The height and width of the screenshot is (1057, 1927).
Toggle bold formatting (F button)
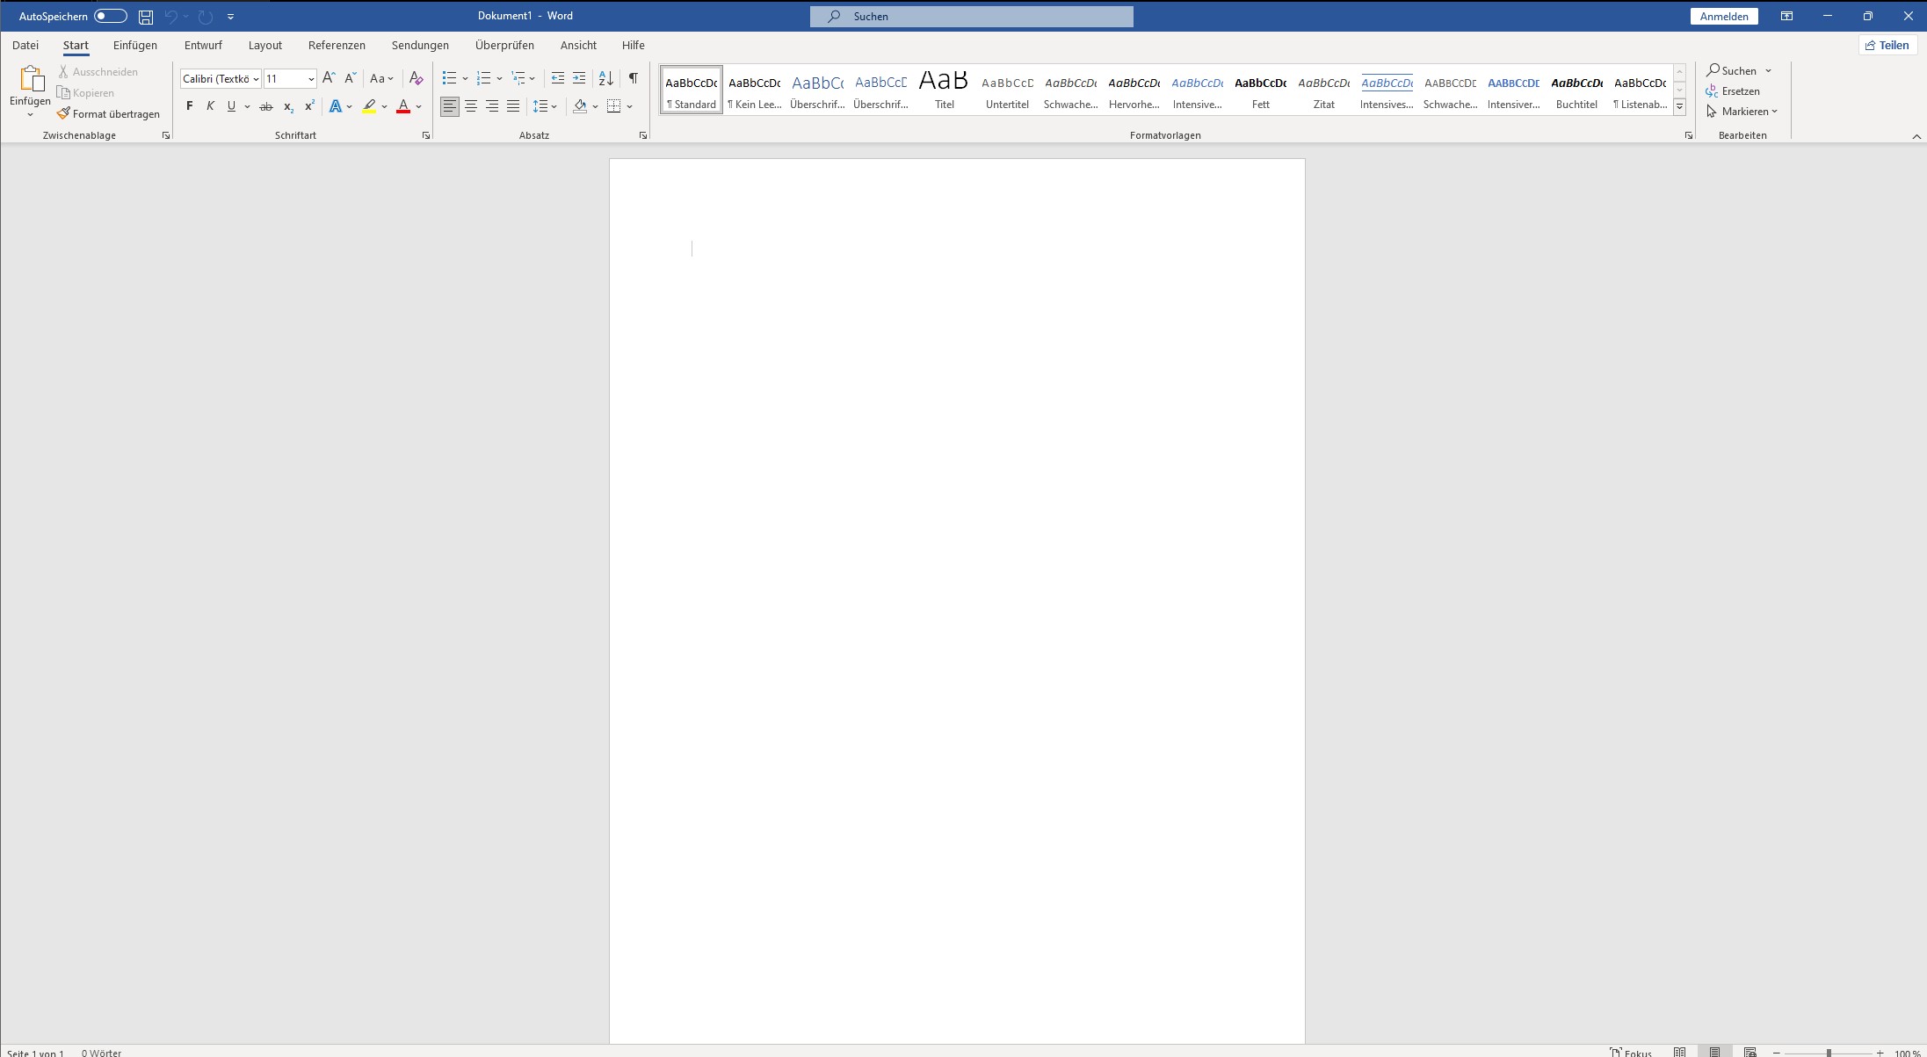[x=189, y=106]
